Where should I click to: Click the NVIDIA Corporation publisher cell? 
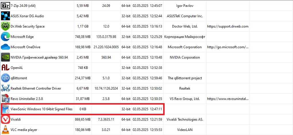185,57
